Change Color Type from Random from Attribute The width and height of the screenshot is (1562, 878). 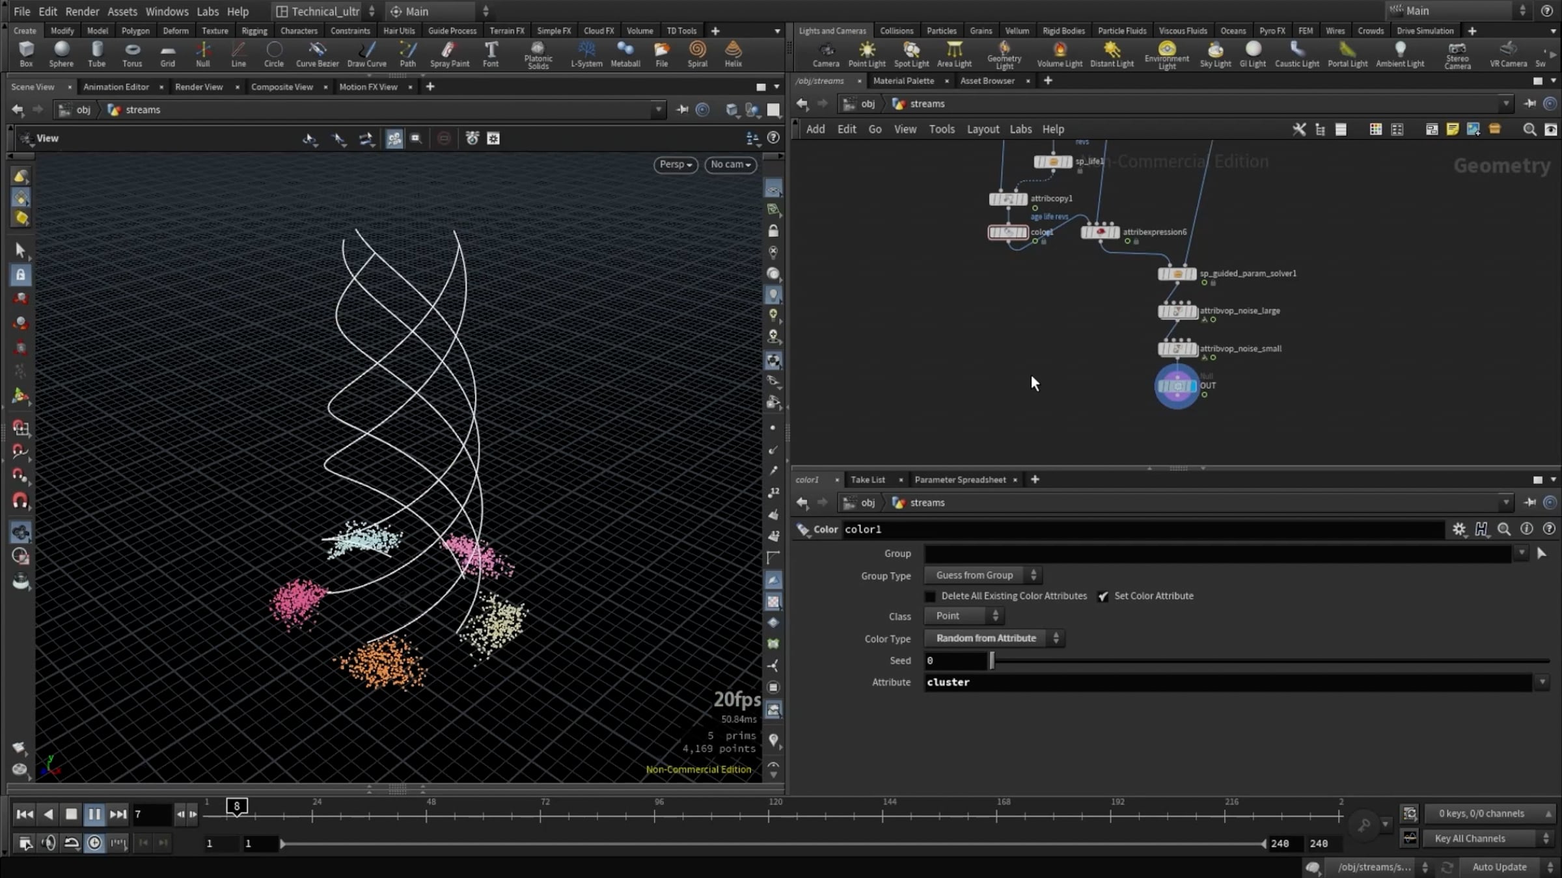coord(994,639)
